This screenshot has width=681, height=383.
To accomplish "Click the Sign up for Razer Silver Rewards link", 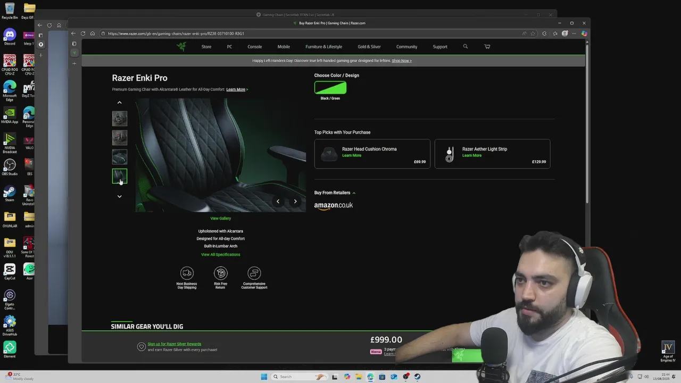I will (175, 344).
